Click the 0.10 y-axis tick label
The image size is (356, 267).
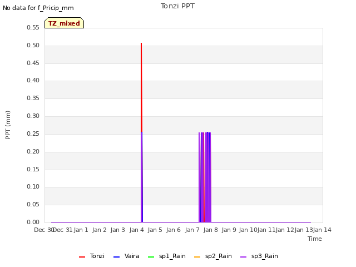point(33,187)
